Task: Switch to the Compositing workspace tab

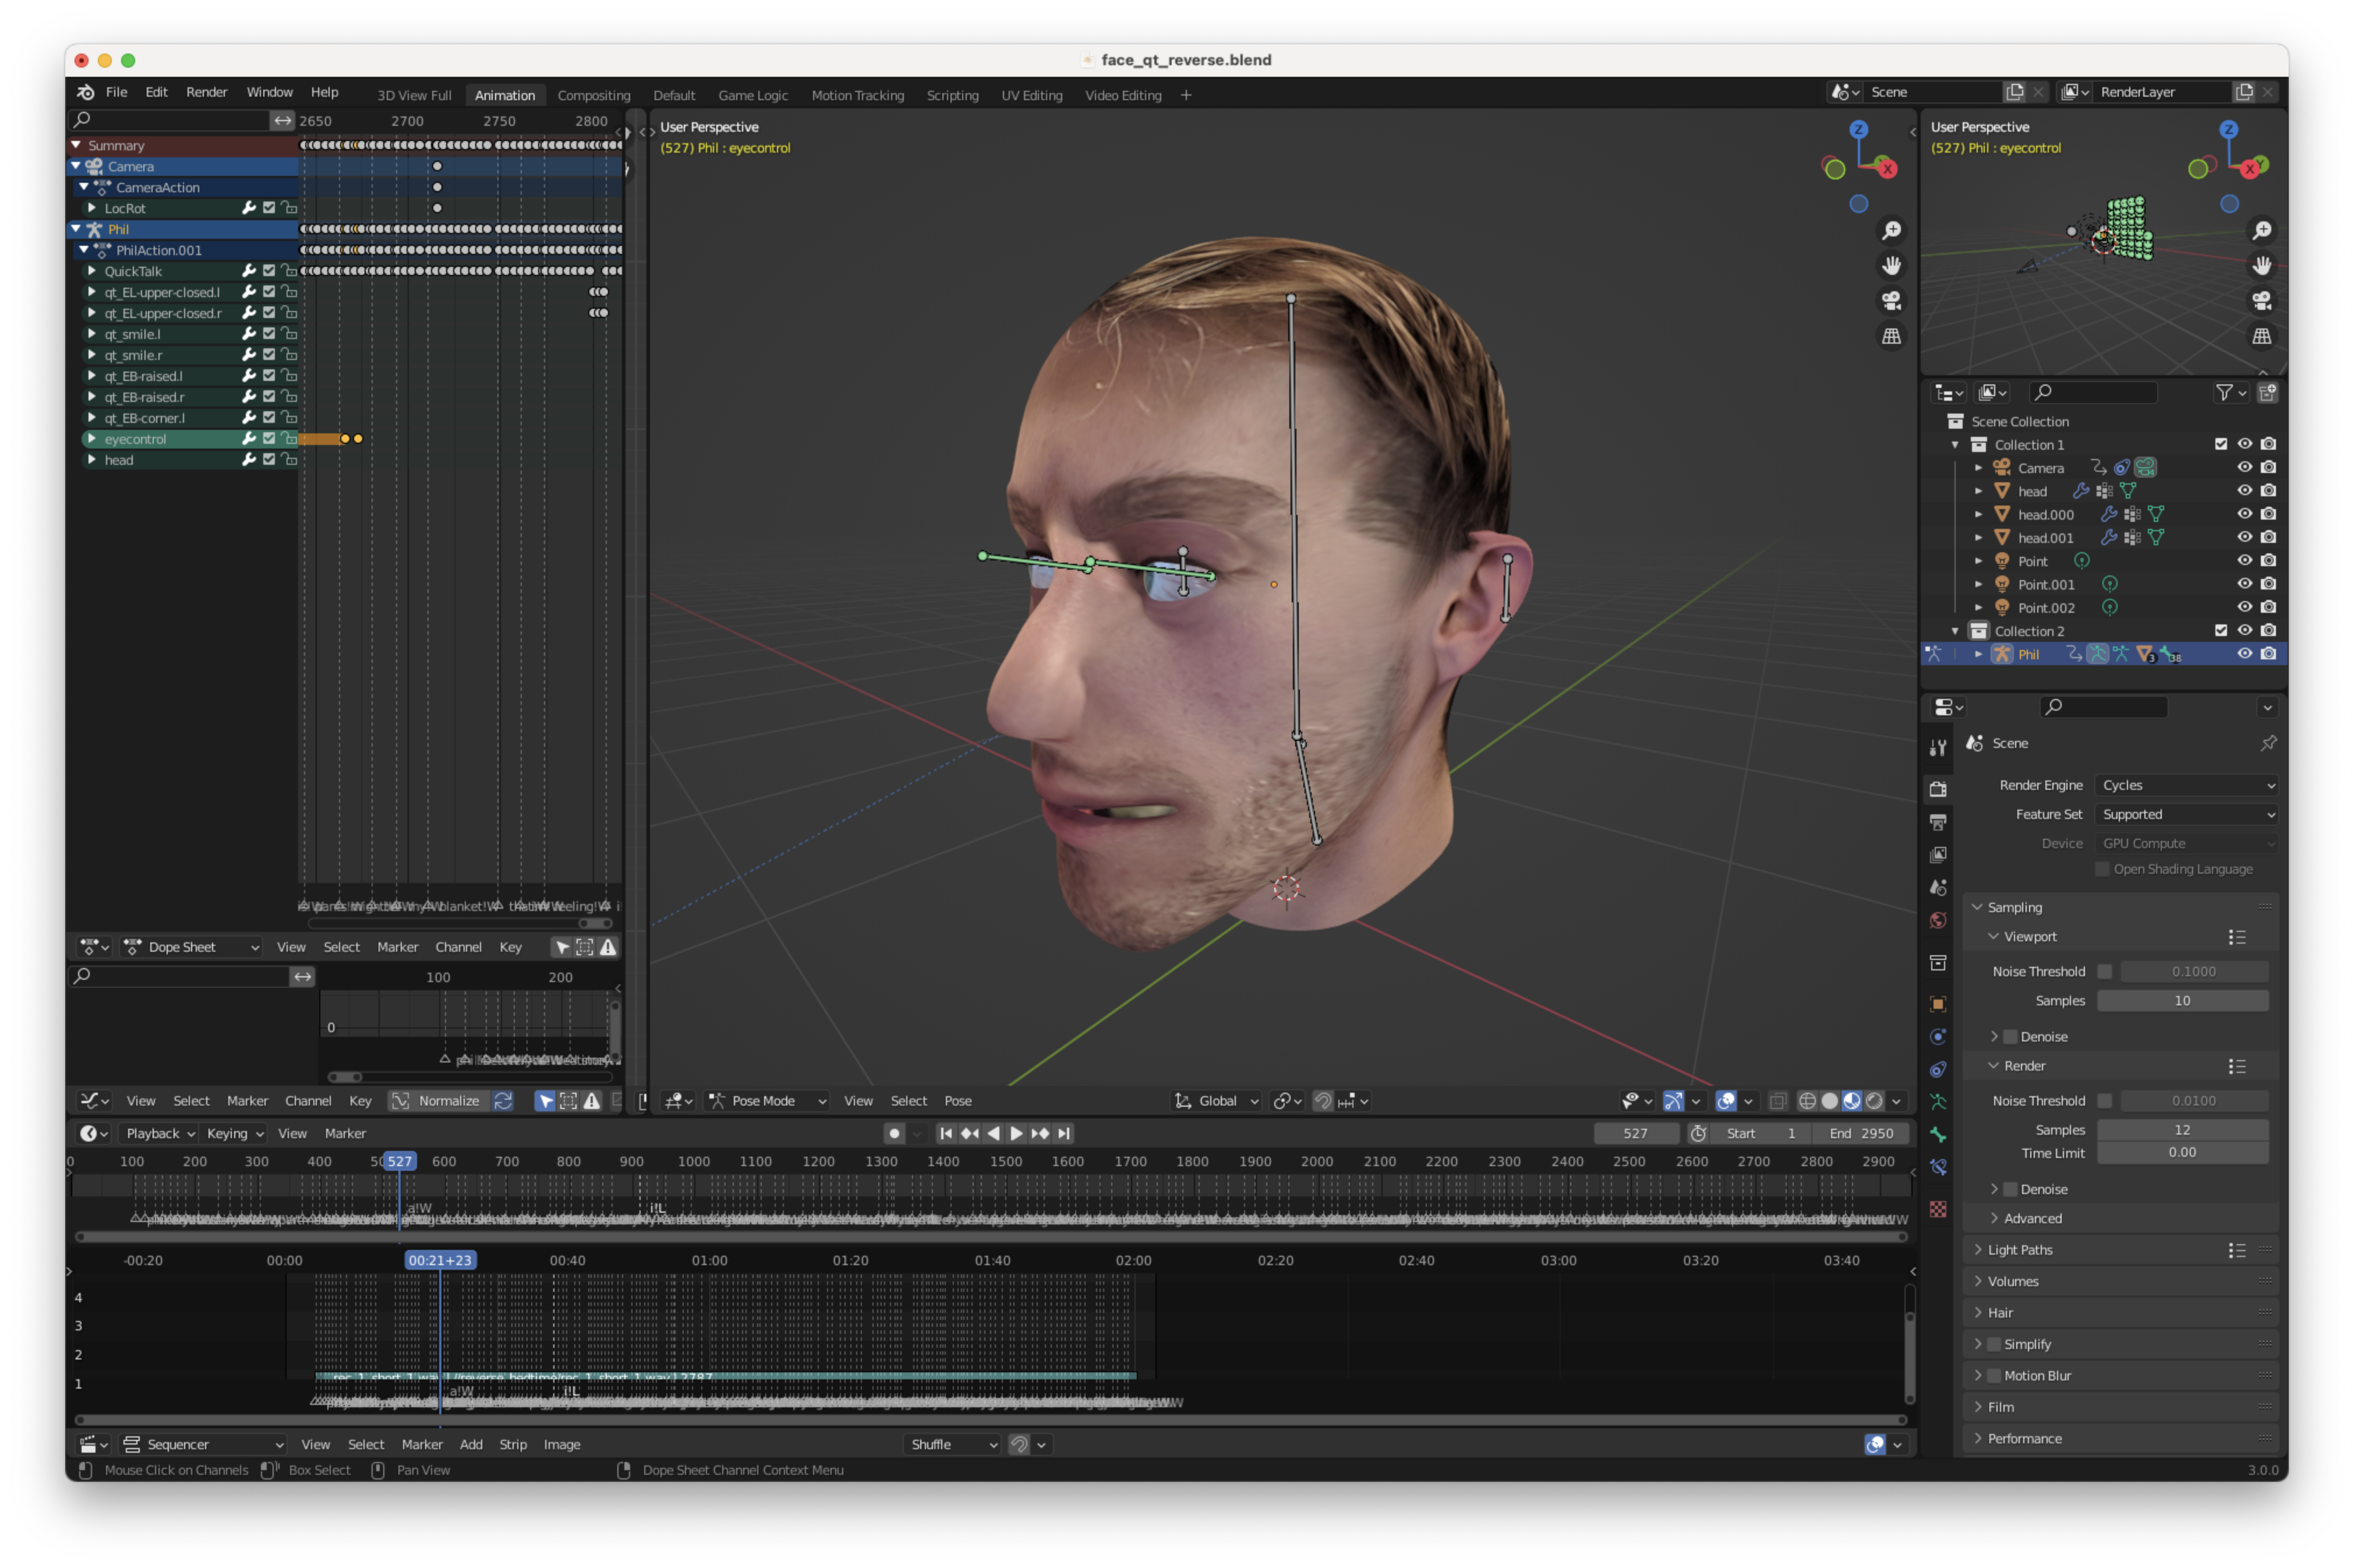Action: click(x=594, y=95)
